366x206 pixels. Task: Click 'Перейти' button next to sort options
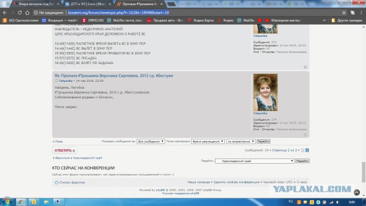coord(264,141)
